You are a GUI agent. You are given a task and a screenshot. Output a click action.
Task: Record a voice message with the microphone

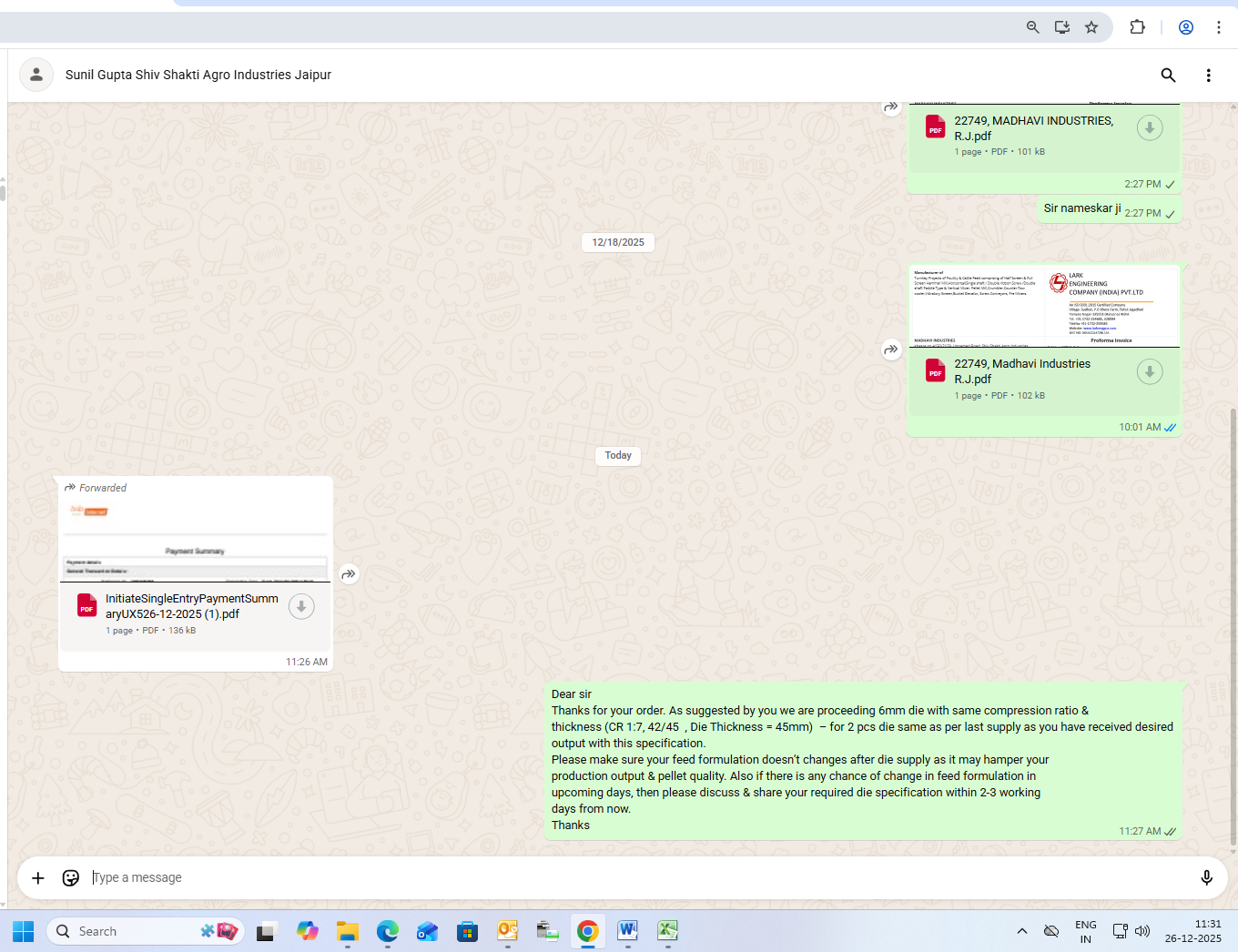coord(1206,877)
